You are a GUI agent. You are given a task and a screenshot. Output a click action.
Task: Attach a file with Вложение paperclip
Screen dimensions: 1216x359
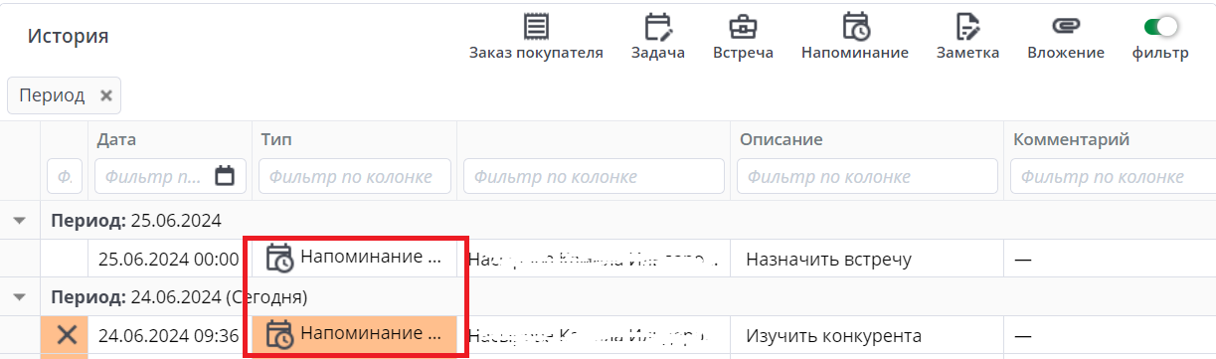tap(1066, 27)
